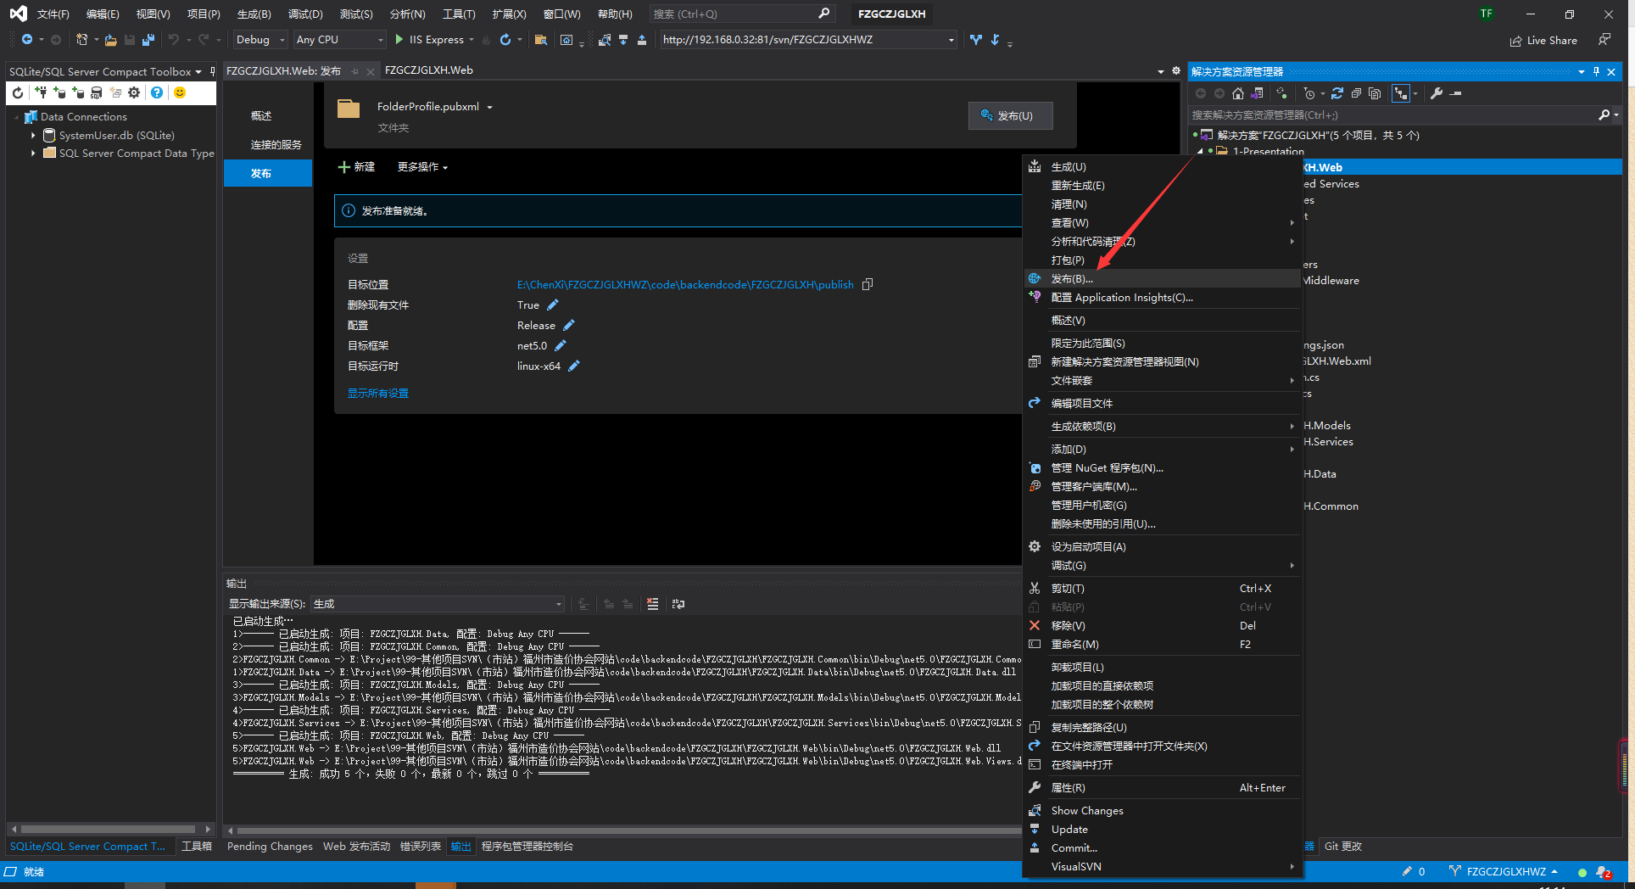This screenshot has height=889, width=1635.
Task: Click the SQLite Toolbox horizontal scrollbar
Action: pyautogui.click(x=110, y=829)
